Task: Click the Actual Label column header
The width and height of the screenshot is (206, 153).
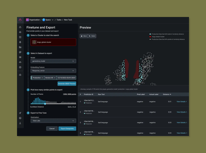Action: pos(154,94)
